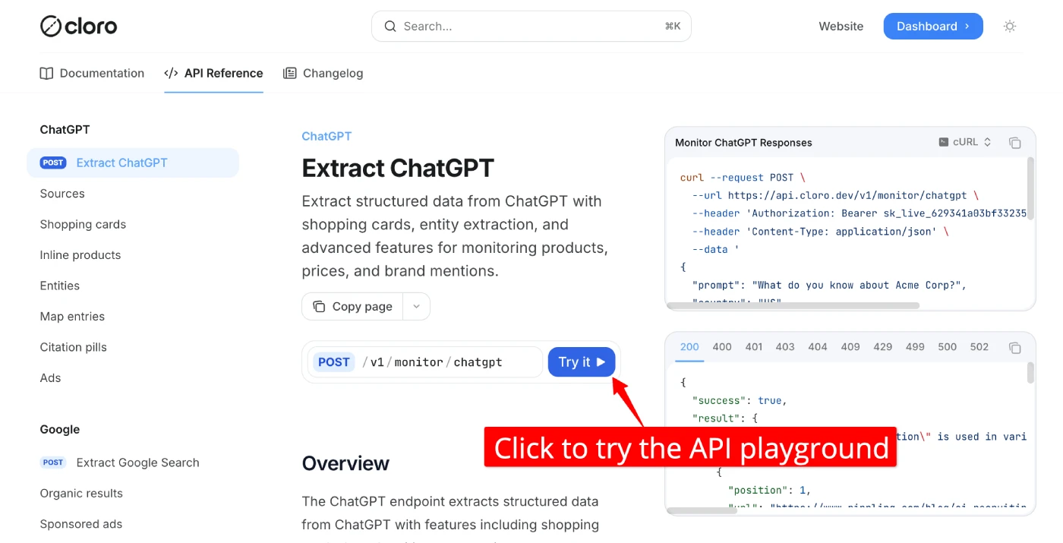Click the cloro logo
1063x543 pixels.
click(x=79, y=27)
